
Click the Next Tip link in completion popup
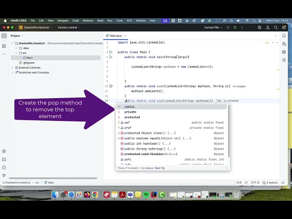[160, 168]
